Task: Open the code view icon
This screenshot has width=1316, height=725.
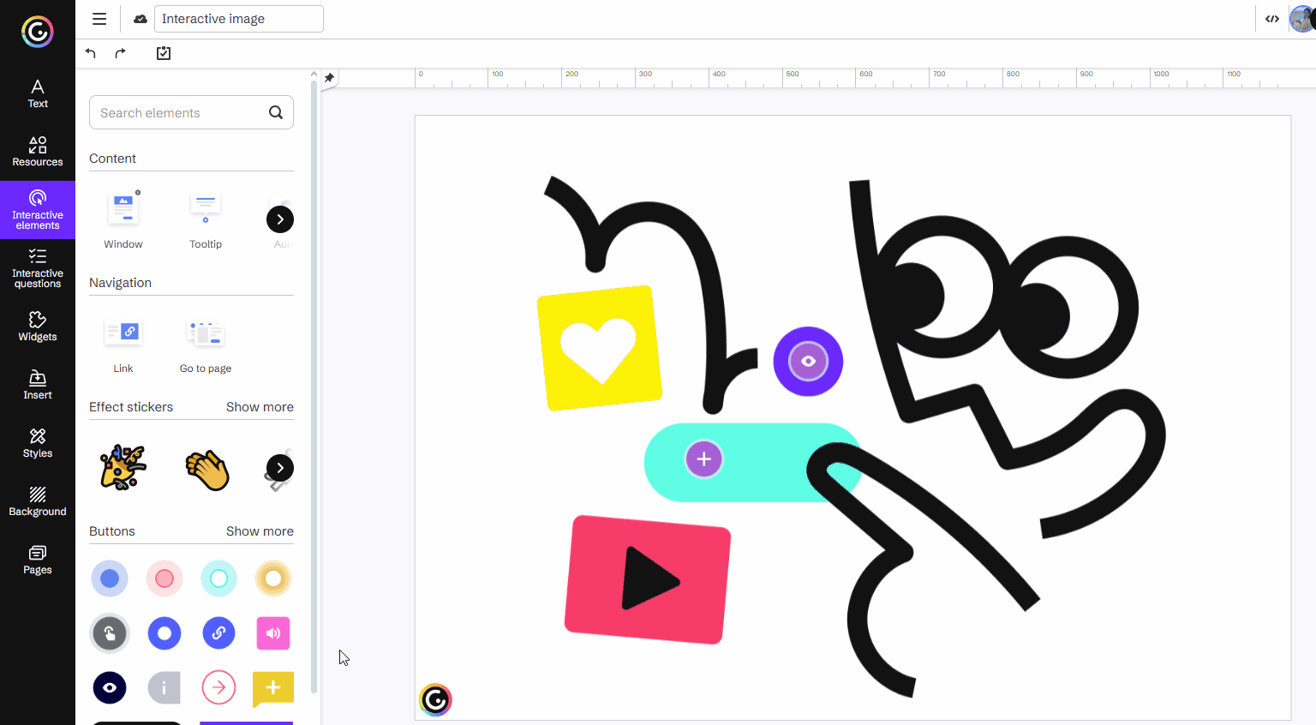Action: pos(1272,19)
